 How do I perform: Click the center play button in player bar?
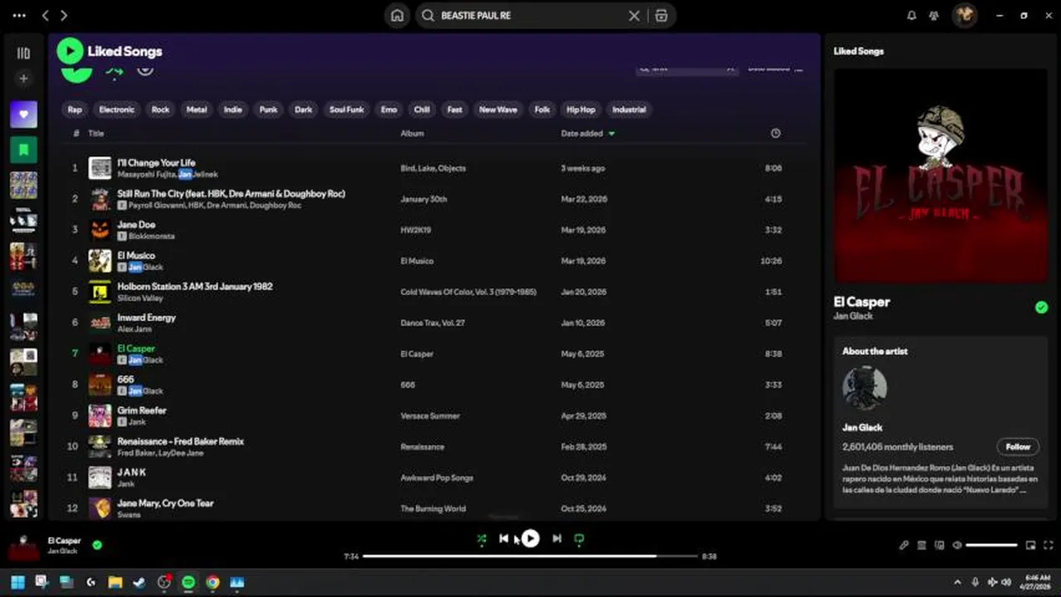pyautogui.click(x=530, y=539)
